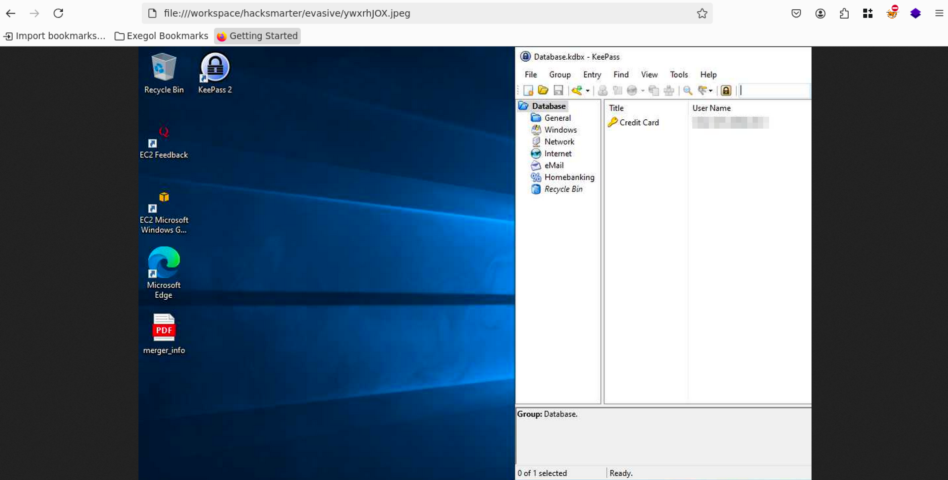Screen dimensions: 948x480
Task: Bookmark this page with the star icon
Action: (702, 13)
